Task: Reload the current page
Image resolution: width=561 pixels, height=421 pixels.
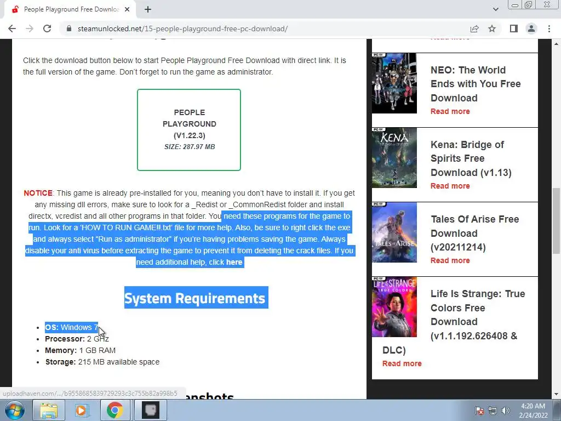Action: [x=47, y=29]
